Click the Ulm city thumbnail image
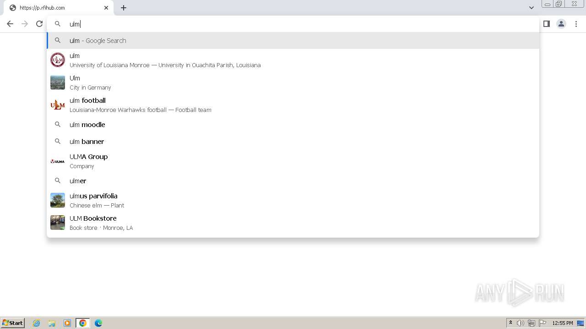586x329 pixels. pyautogui.click(x=58, y=82)
